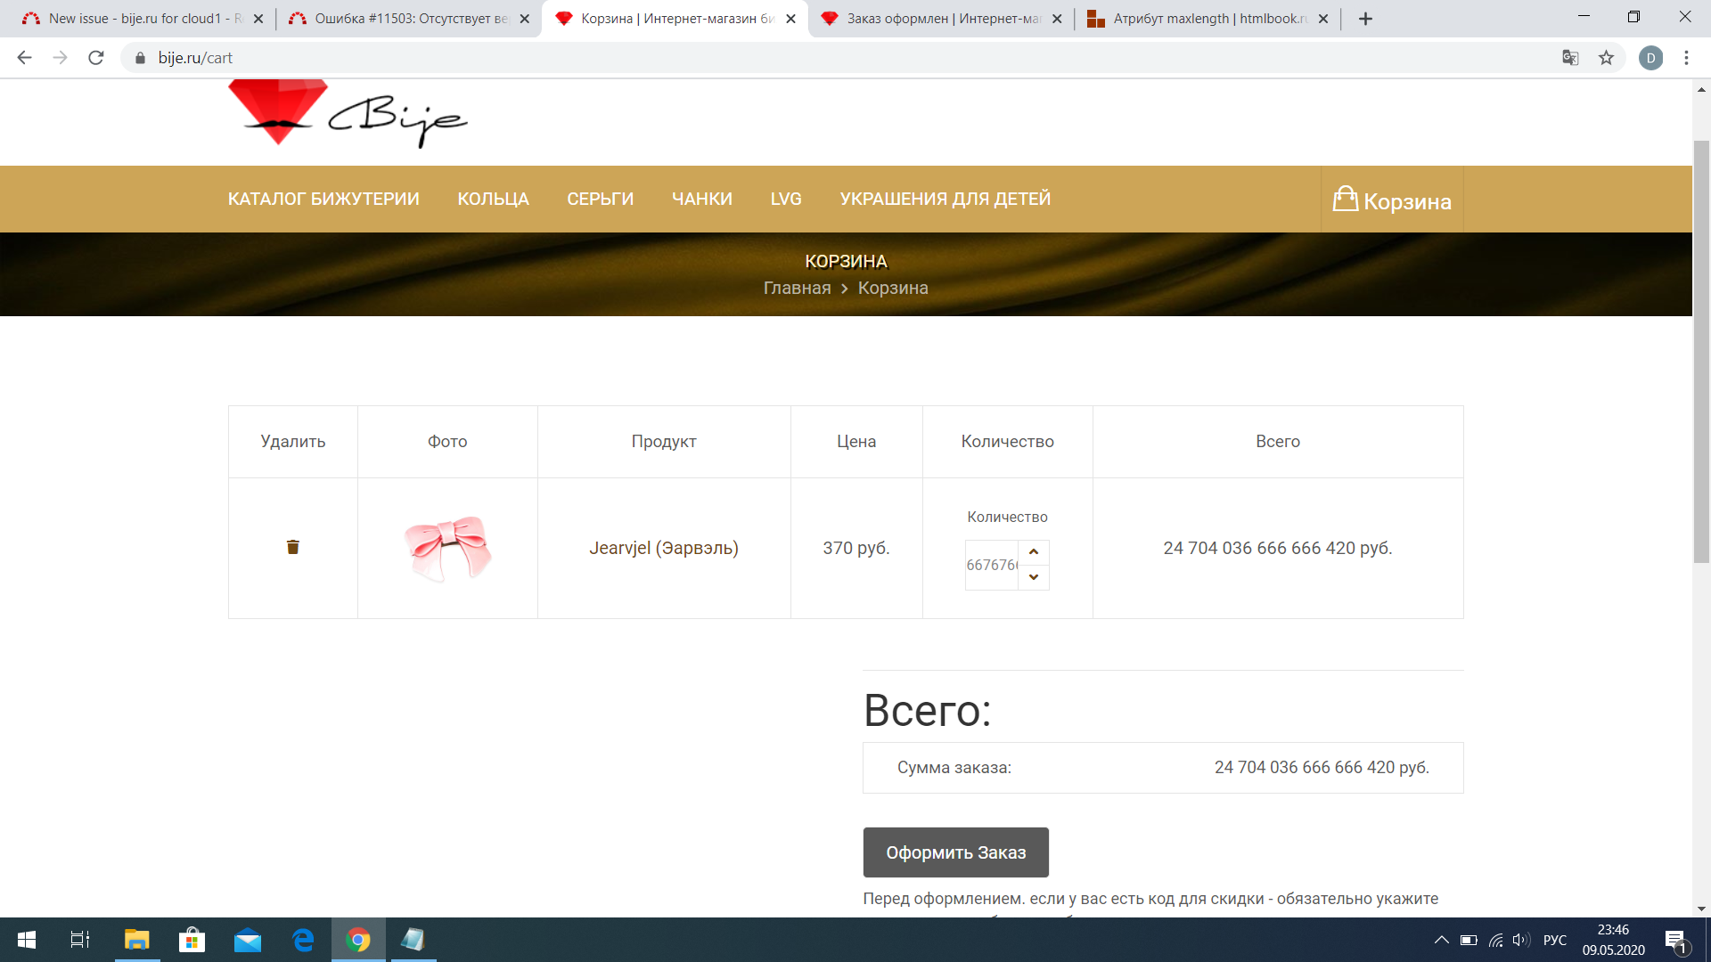Open Chrome menu three dots
1711x962 pixels.
[x=1686, y=58]
